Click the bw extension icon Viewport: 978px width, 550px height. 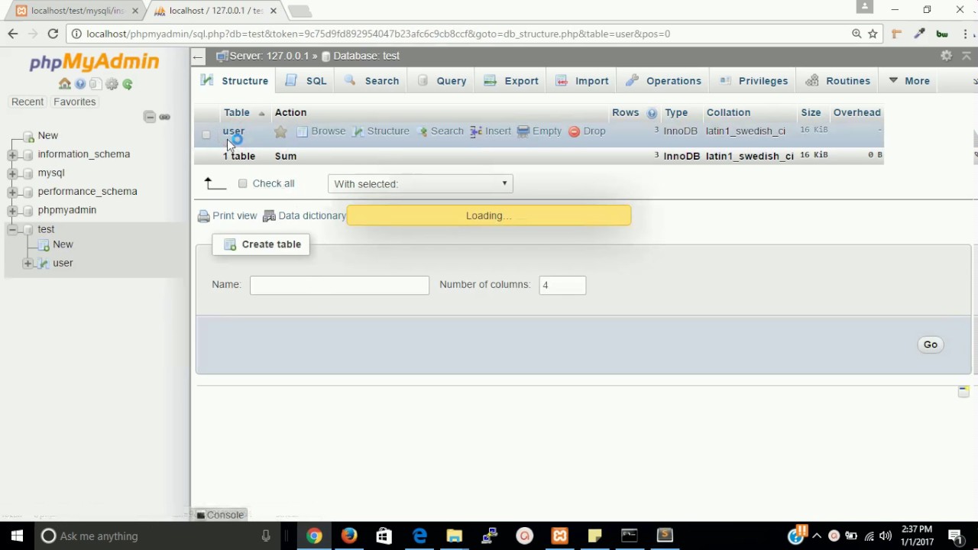942,34
